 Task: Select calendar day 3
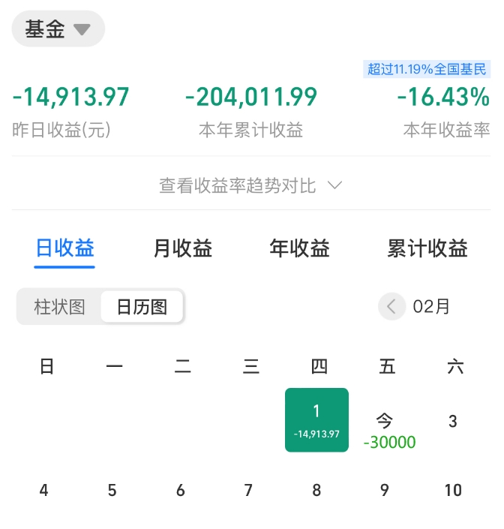click(453, 421)
